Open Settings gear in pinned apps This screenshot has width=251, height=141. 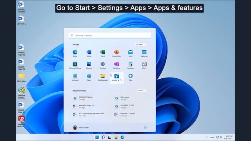[x=103, y=65]
